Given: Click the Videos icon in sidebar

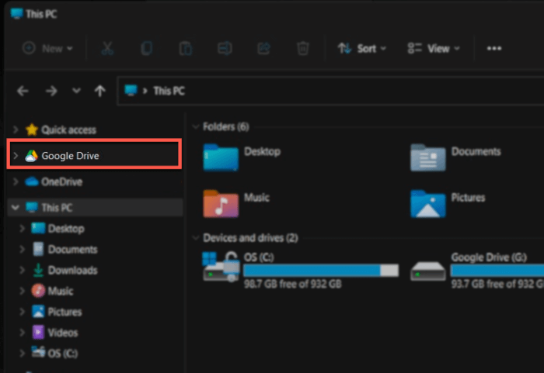Looking at the screenshot, I should 38,333.
